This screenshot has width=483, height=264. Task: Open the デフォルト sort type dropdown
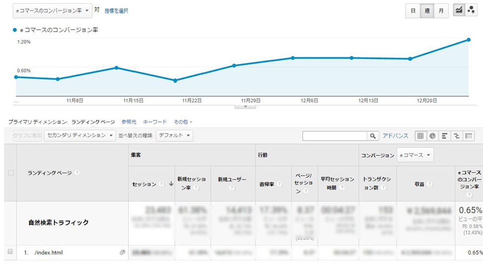coord(174,135)
